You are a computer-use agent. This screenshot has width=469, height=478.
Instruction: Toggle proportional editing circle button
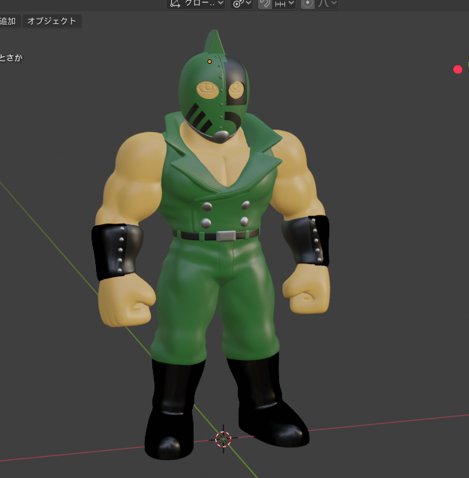point(308,4)
